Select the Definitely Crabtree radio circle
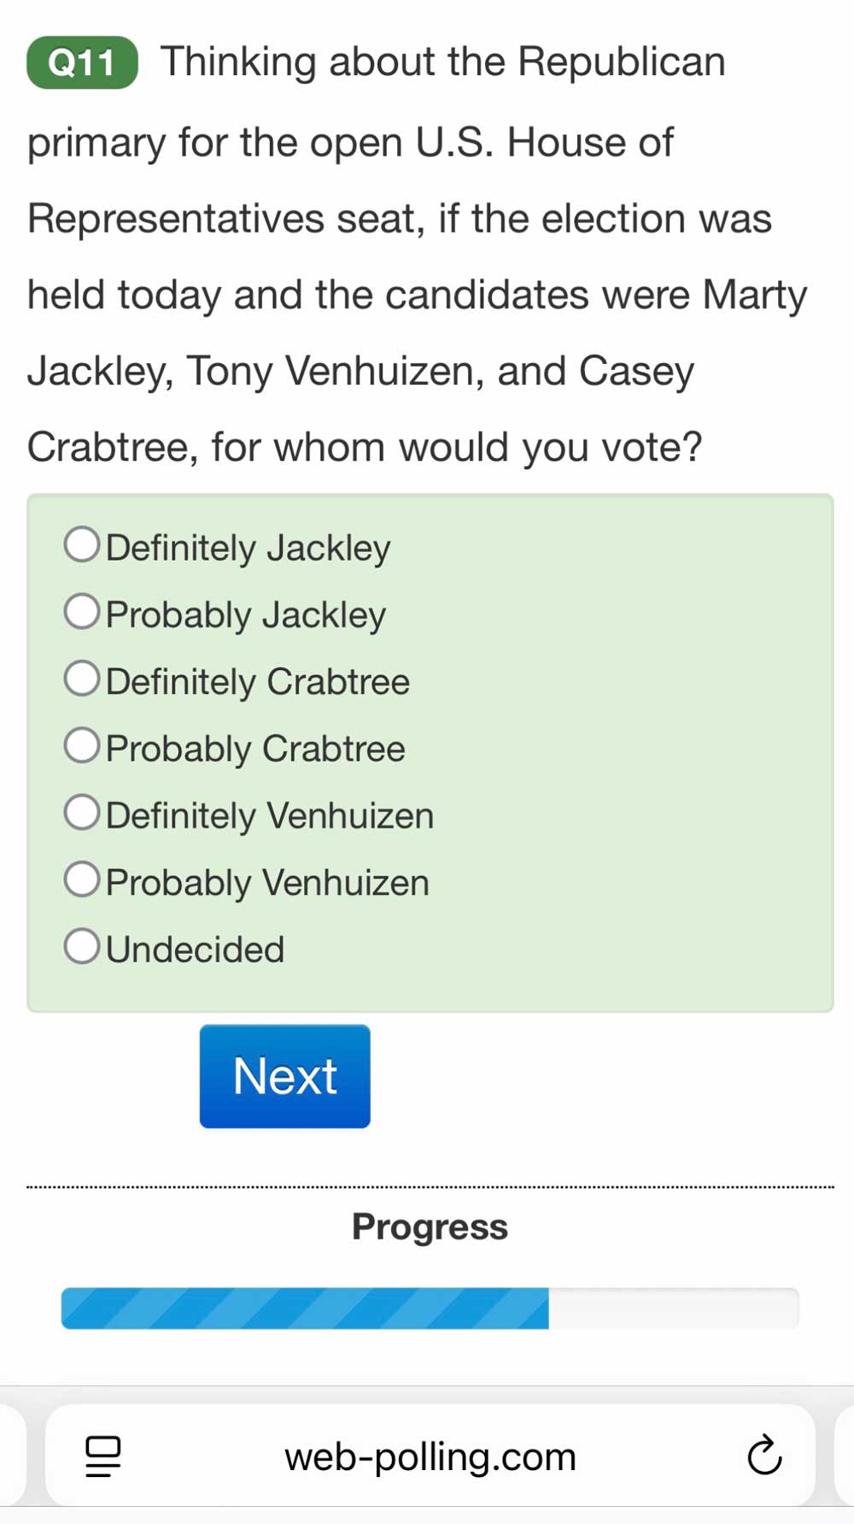This screenshot has height=1524, width=854. point(82,678)
